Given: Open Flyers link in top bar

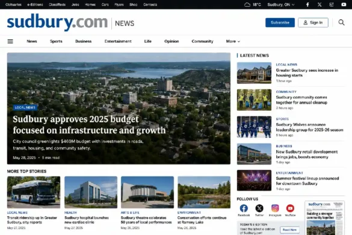Looking at the screenshot, I should (119, 4).
